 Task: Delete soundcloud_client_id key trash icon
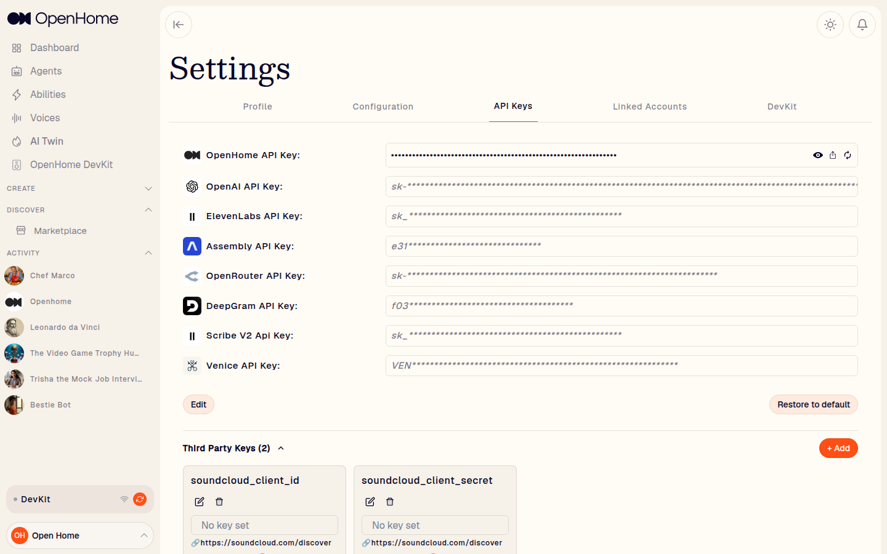(219, 502)
